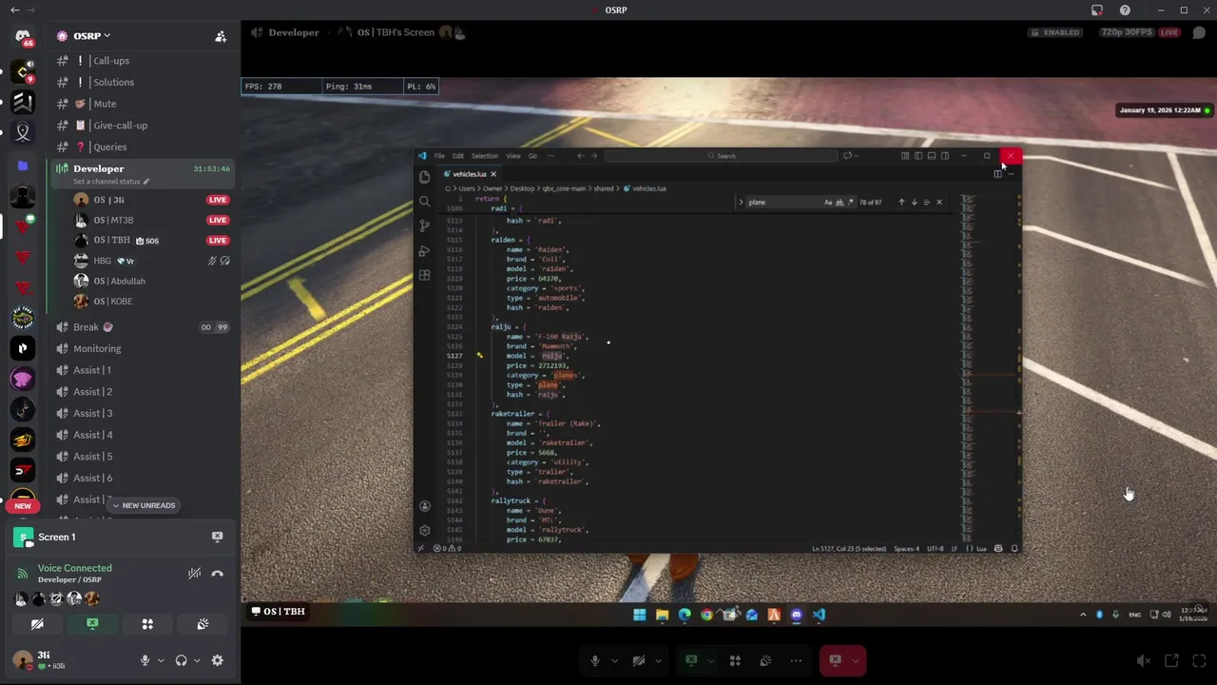Viewport: 1217px width, 685px height.
Task: Open Manage gear in streamed VS Code
Action: pos(424,530)
